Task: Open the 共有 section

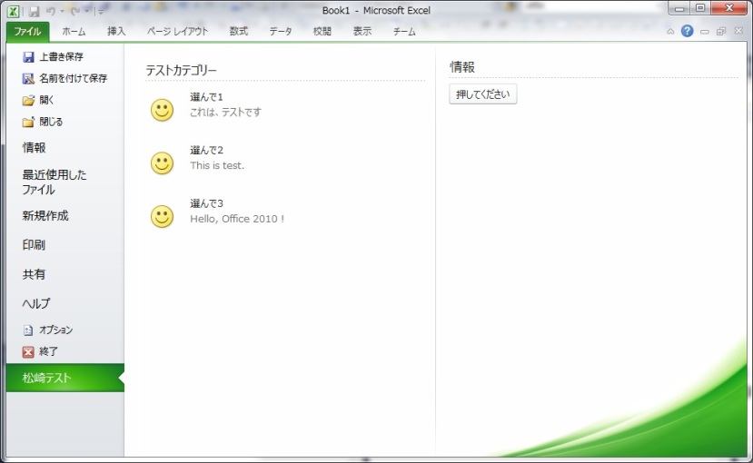Action: point(34,274)
